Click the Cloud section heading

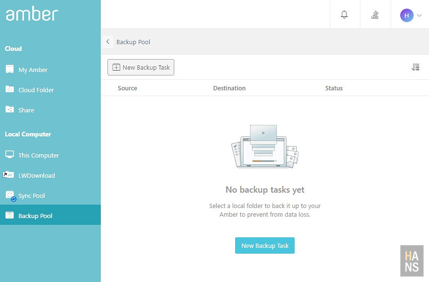pos(13,49)
